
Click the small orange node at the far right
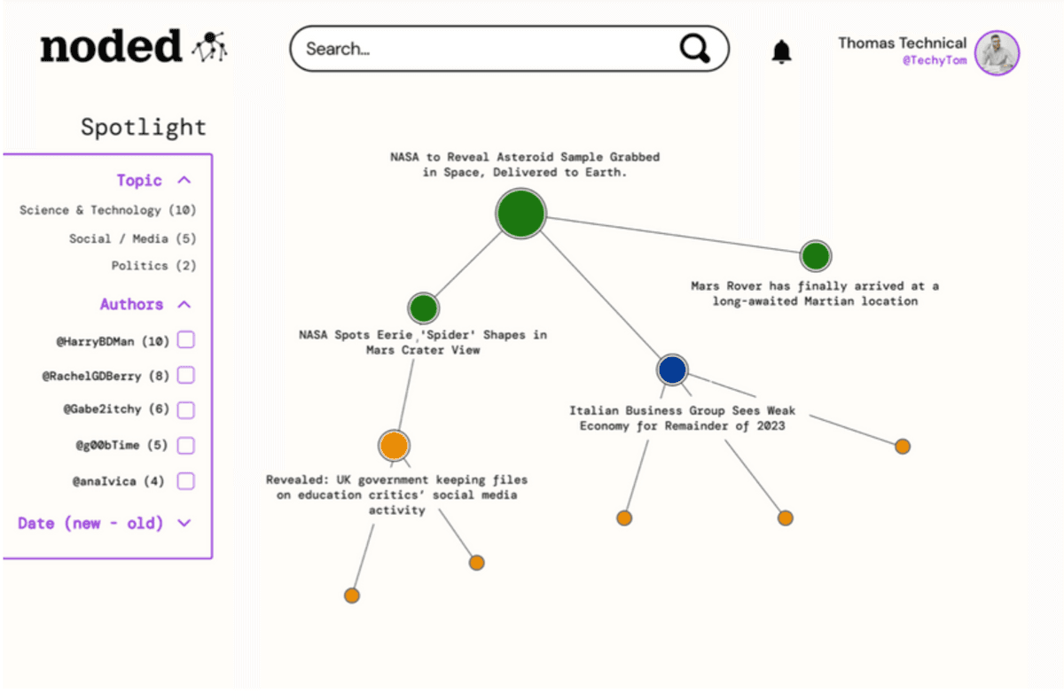903,447
